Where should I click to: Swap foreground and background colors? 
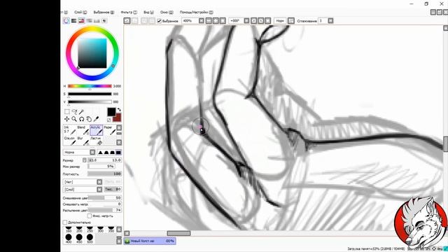click(119, 110)
